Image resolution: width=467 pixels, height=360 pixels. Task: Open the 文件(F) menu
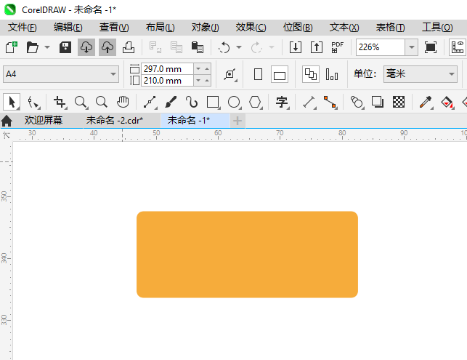point(23,28)
